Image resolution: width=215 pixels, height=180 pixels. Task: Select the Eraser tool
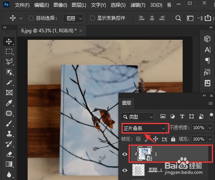pos(9,154)
